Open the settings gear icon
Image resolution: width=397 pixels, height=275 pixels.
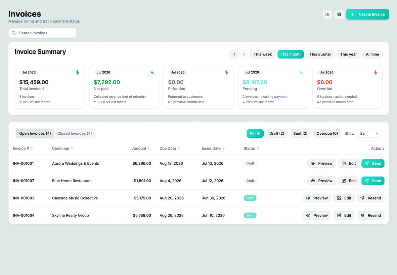(339, 14)
